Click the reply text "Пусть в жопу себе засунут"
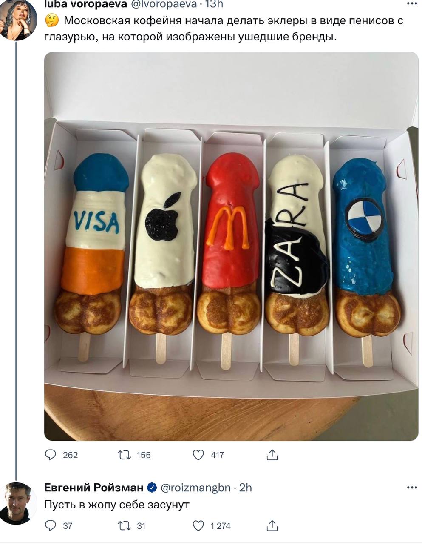The width and height of the screenshot is (422, 545). [x=117, y=505]
